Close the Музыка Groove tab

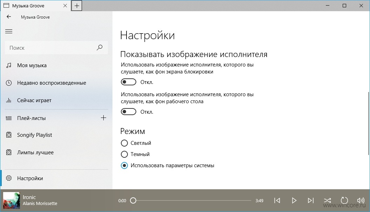click(65, 6)
